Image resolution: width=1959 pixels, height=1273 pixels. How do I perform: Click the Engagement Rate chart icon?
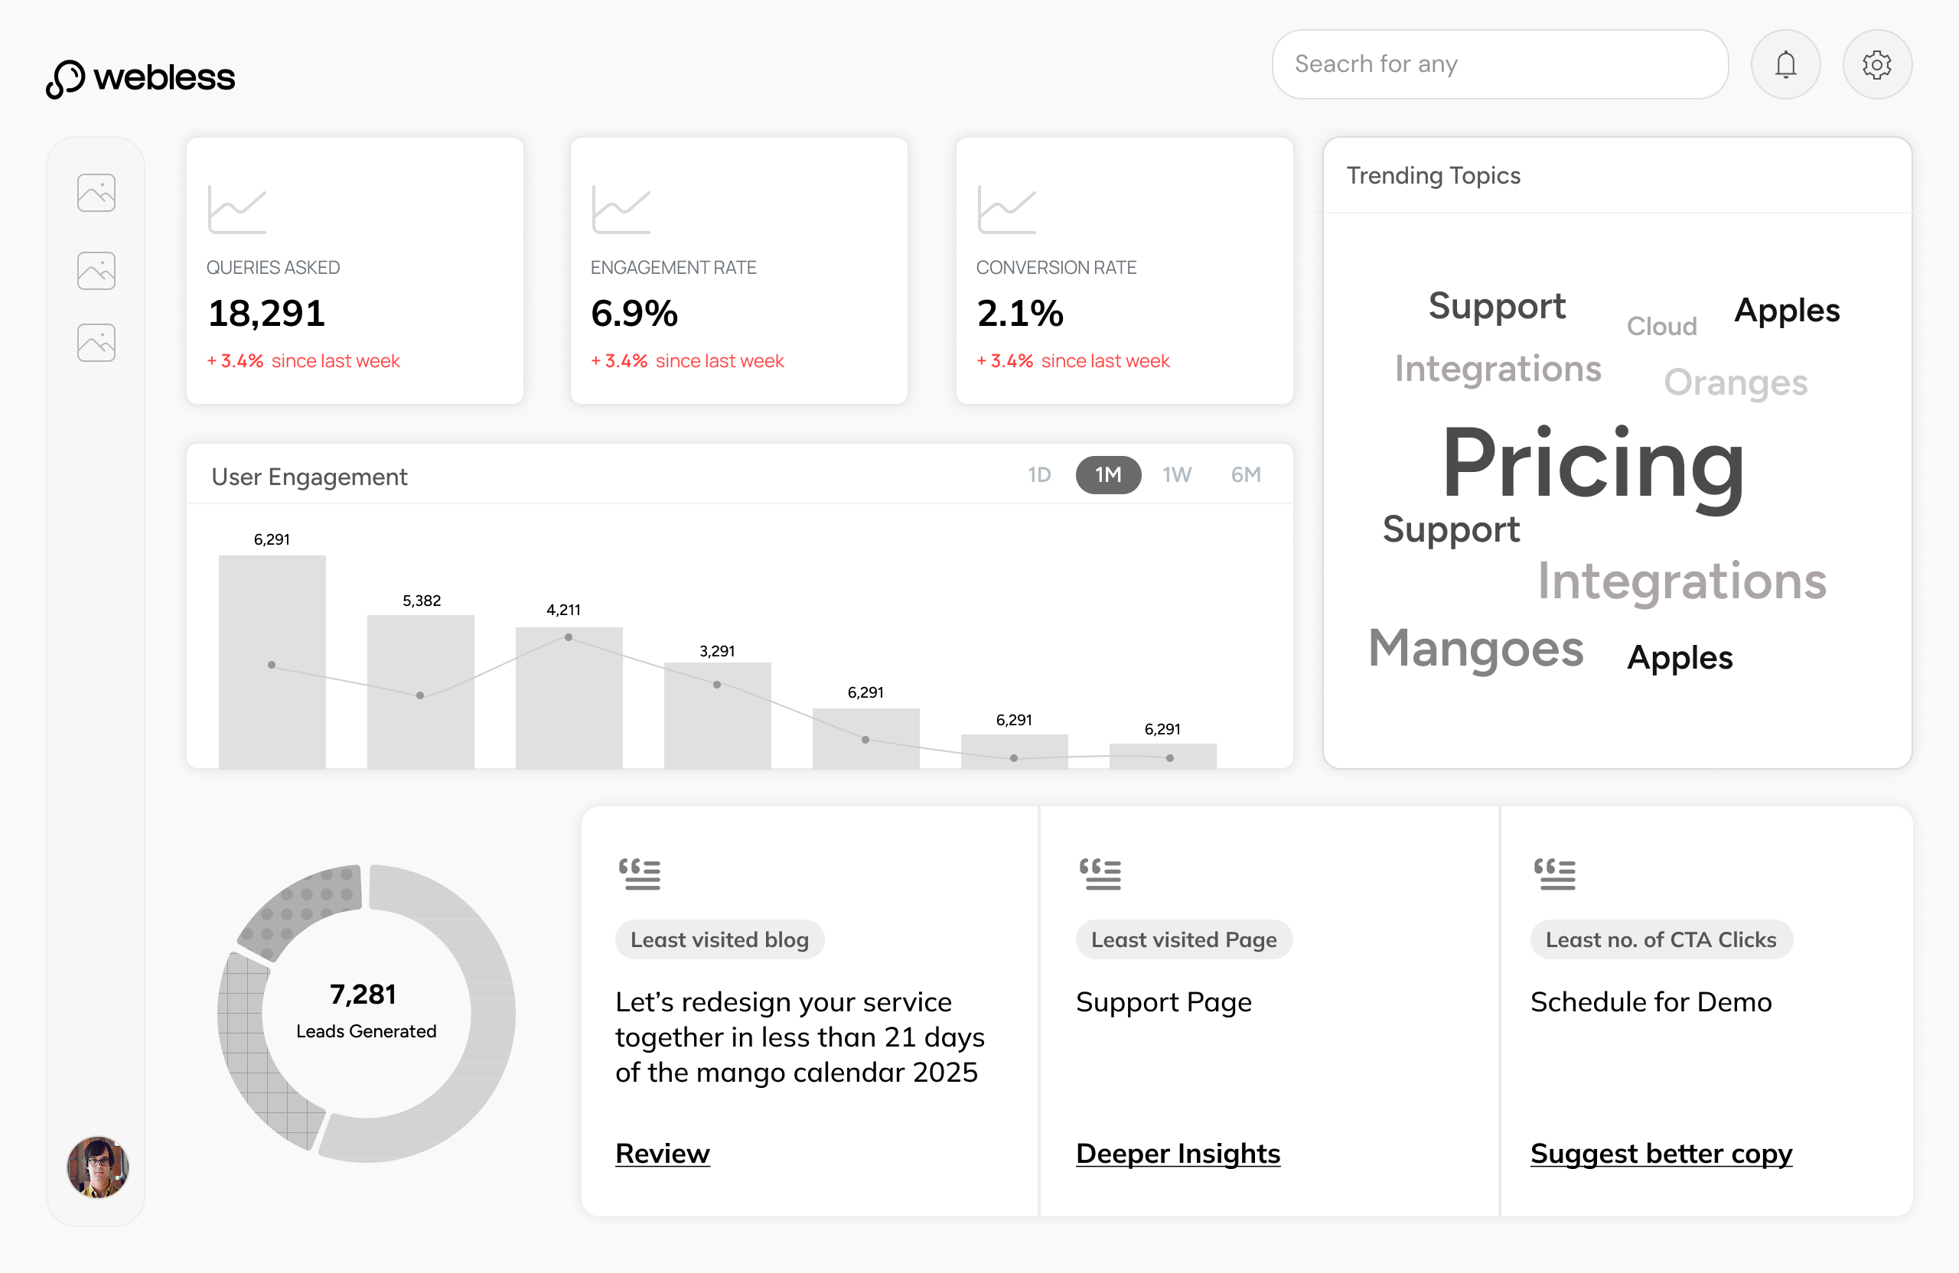621,210
